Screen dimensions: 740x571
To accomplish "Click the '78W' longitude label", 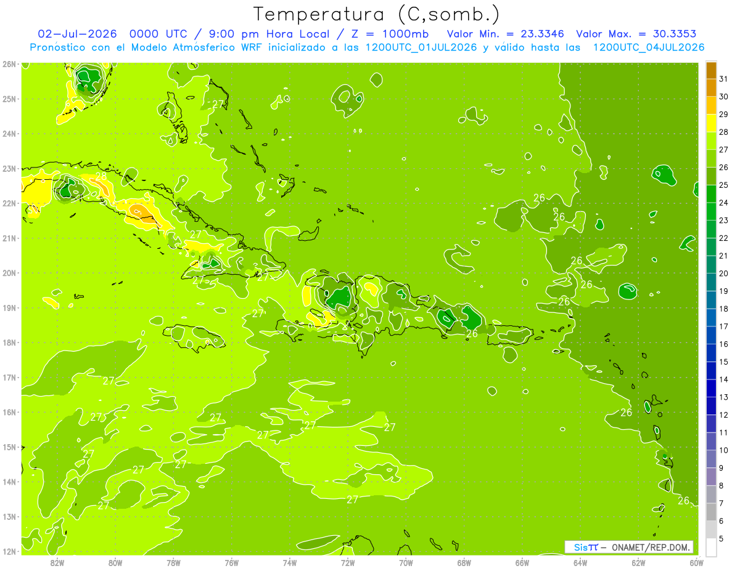I will (173, 562).
